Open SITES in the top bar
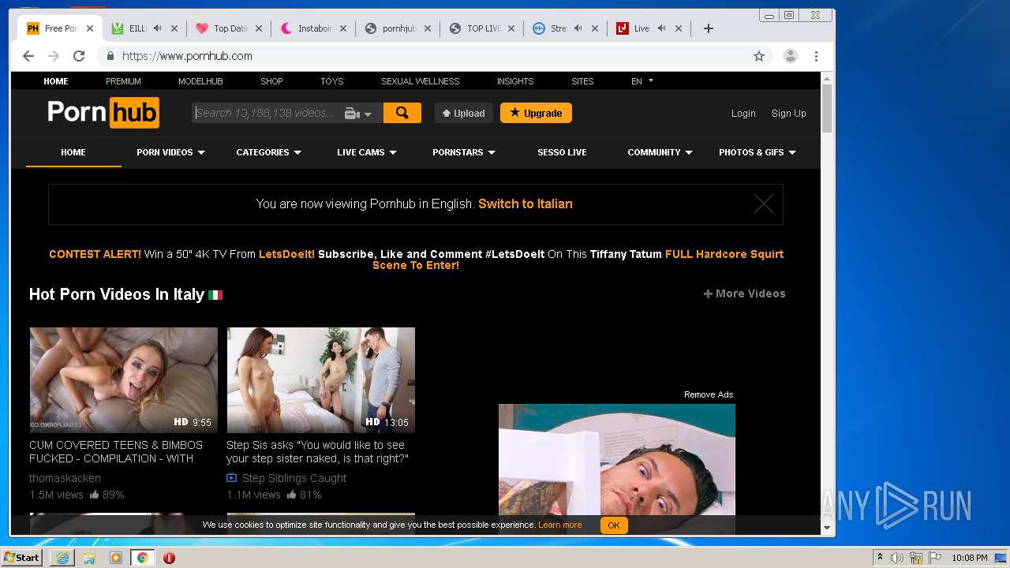Image resolution: width=1010 pixels, height=568 pixels. pyautogui.click(x=582, y=81)
